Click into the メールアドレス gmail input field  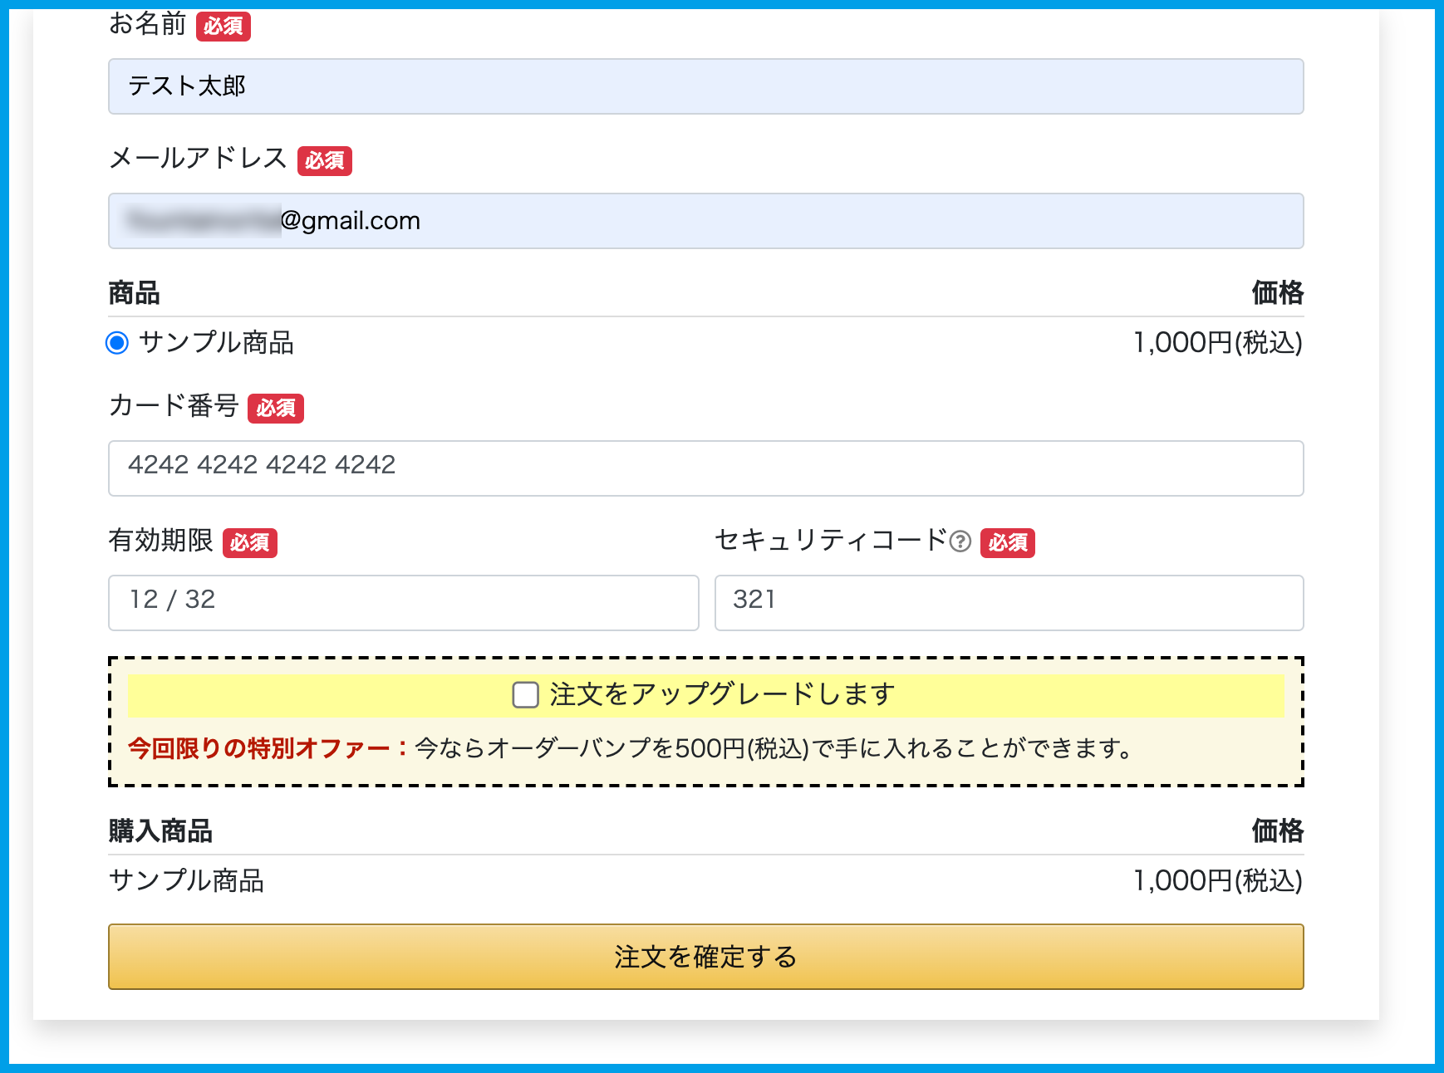pyautogui.click(x=705, y=221)
